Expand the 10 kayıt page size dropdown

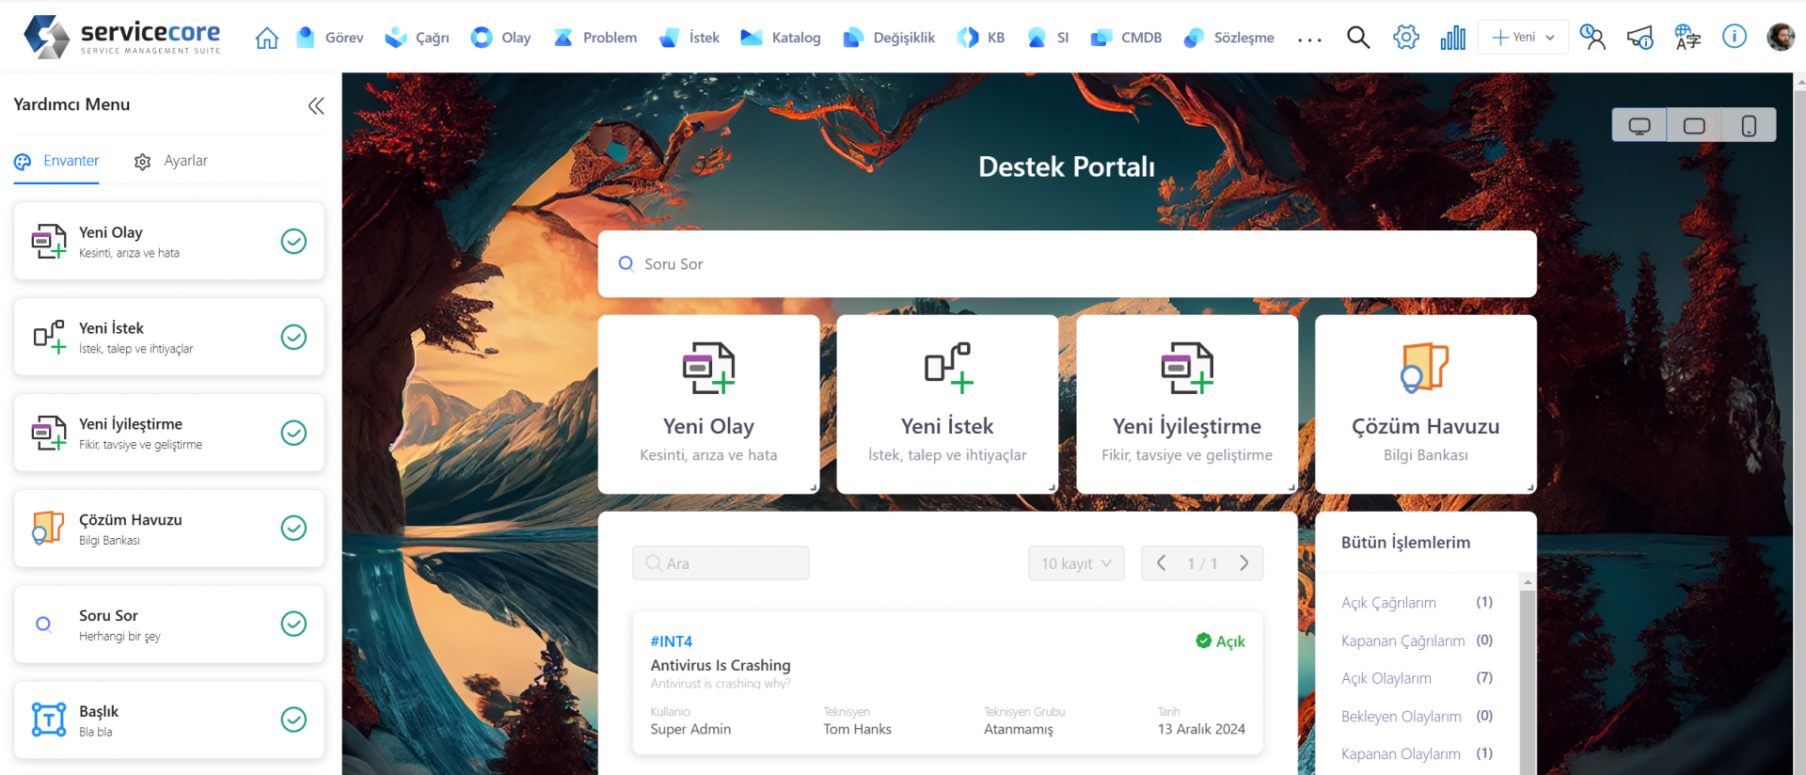tap(1076, 563)
